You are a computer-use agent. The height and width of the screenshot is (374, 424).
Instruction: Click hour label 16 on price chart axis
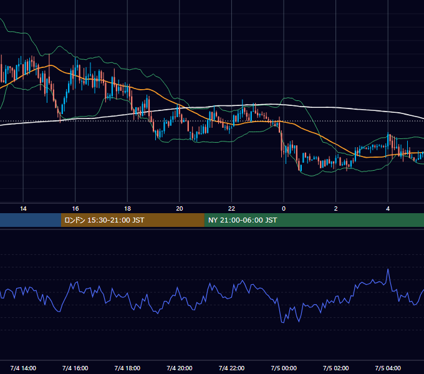point(75,209)
